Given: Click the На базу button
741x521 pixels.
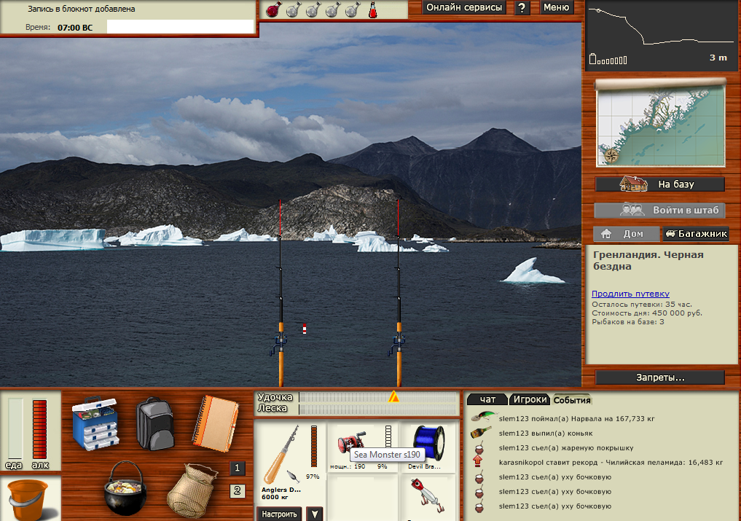Looking at the screenshot, I should pos(660,184).
